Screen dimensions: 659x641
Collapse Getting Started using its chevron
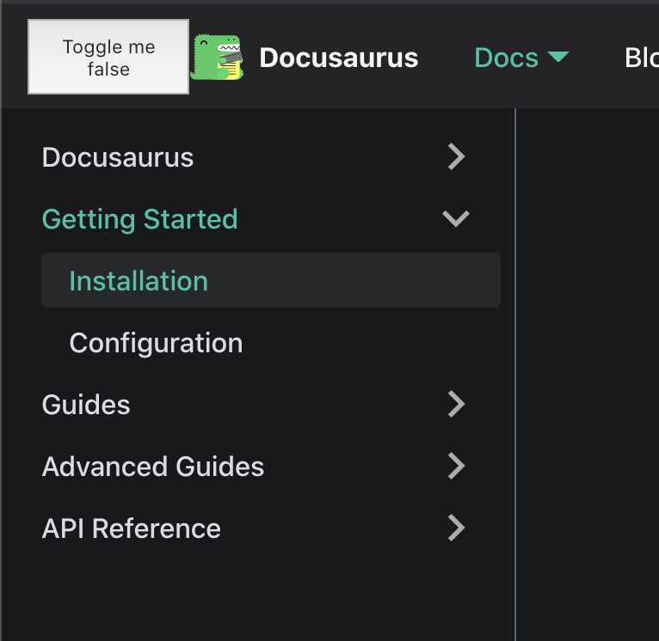point(456,219)
